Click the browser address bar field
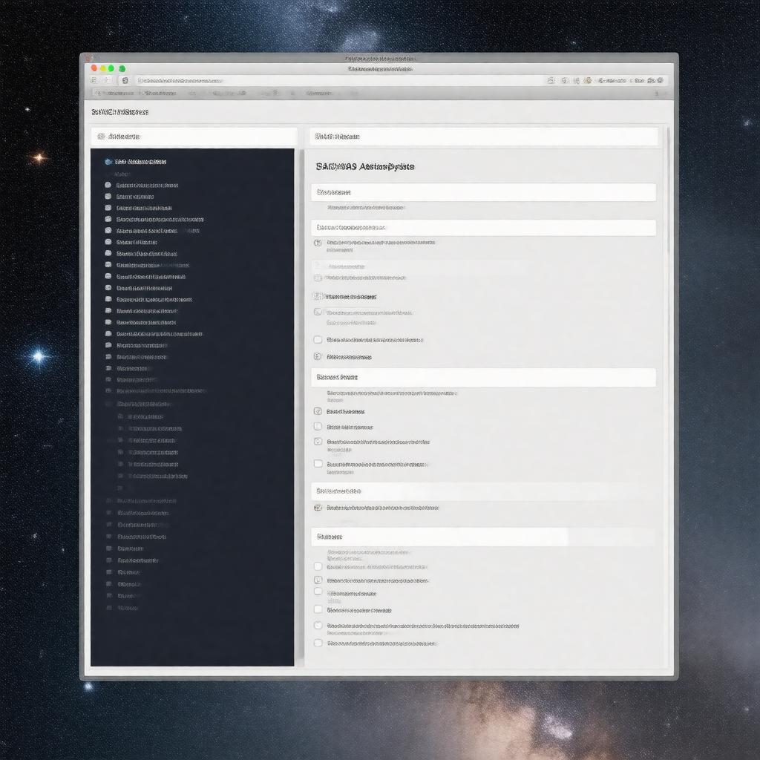Viewport: 760px width, 760px height. point(339,80)
